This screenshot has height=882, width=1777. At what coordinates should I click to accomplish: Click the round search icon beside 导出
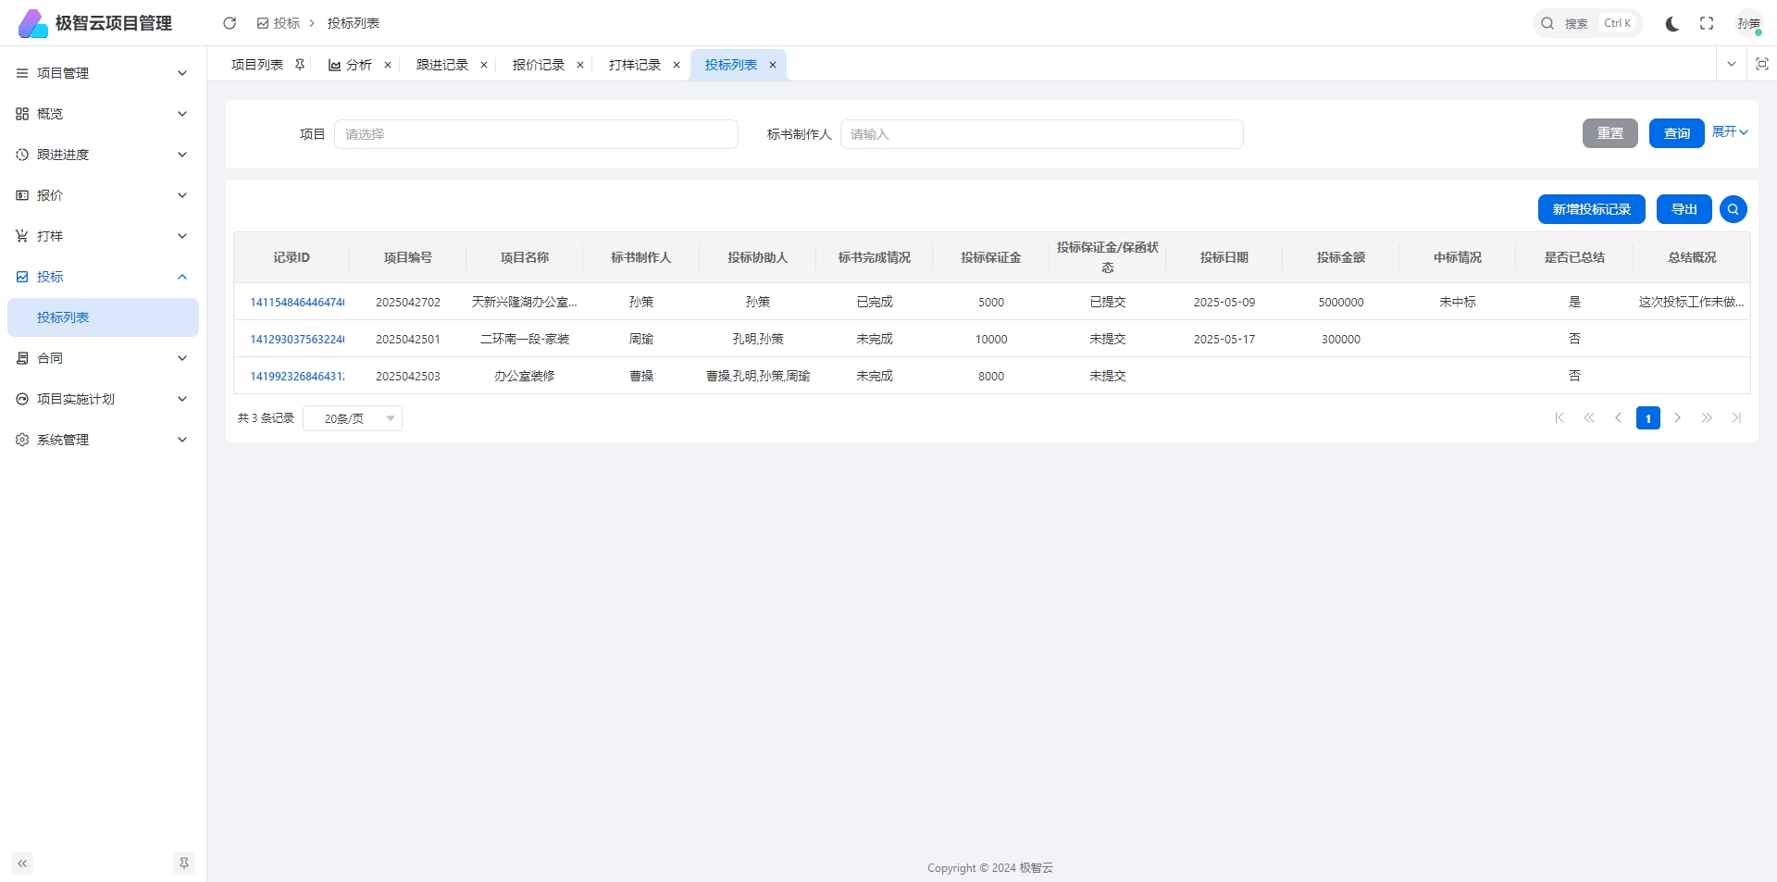pyautogui.click(x=1733, y=209)
